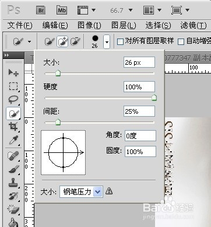Enable 自动增强 checkbox
Image resolution: width=211 pixels, height=227 pixels.
tap(181, 41)
